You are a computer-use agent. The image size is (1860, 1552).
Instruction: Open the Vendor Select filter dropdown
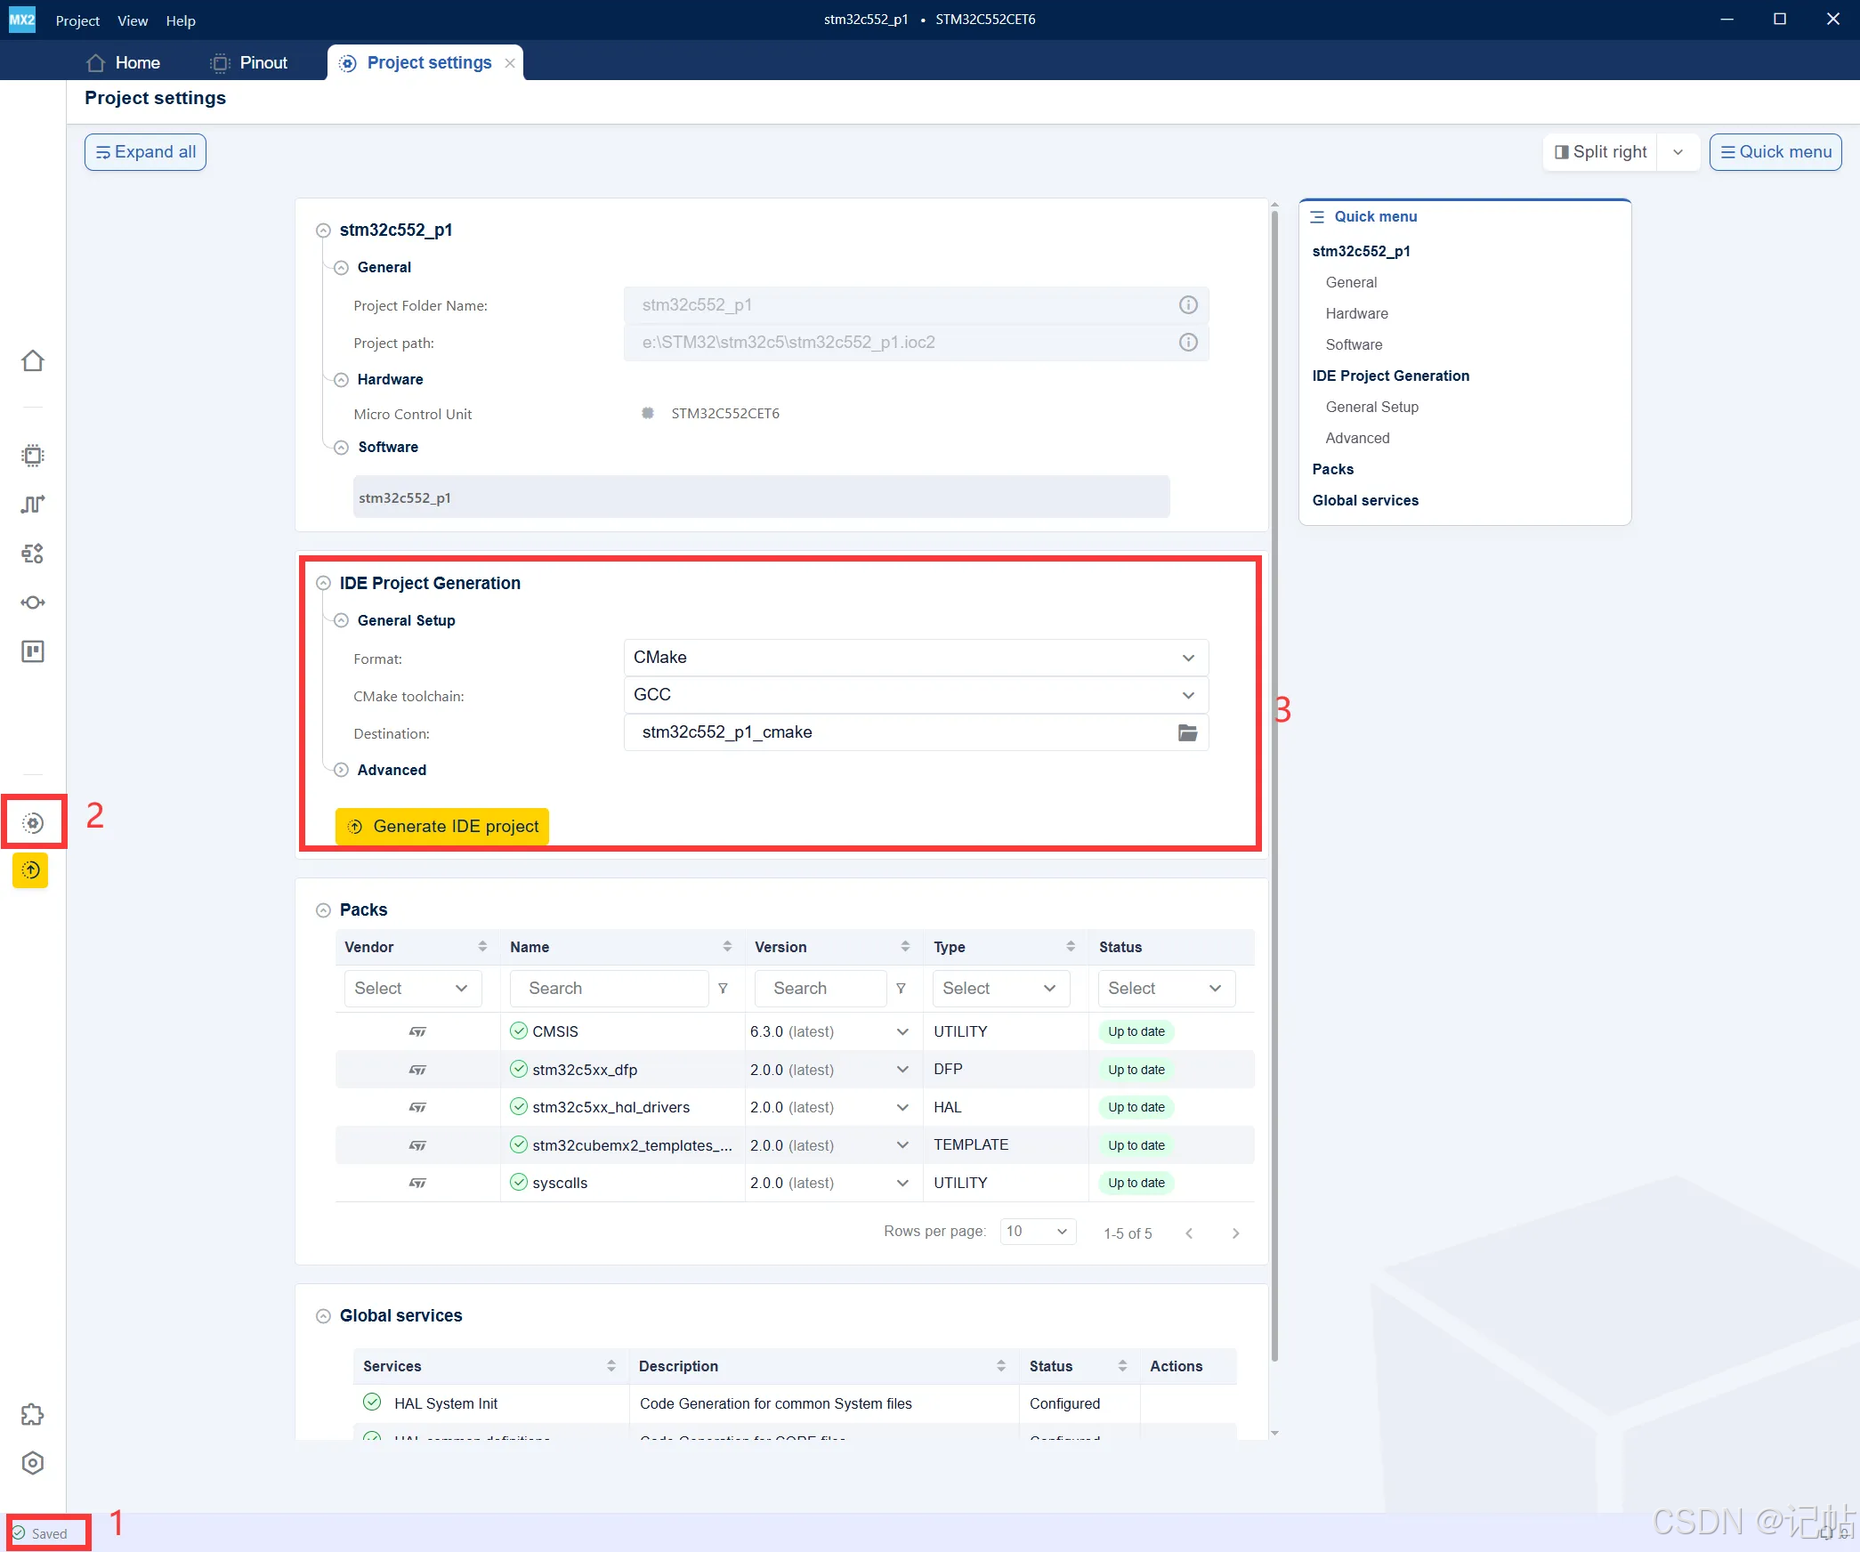pyautogui.click(x=413, y=989)
